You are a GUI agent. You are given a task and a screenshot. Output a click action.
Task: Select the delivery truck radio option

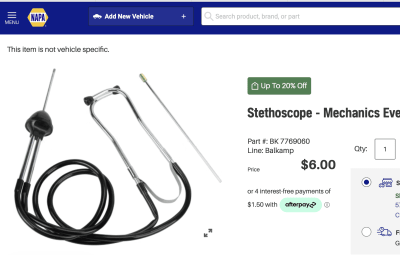[x=366, y=231]
